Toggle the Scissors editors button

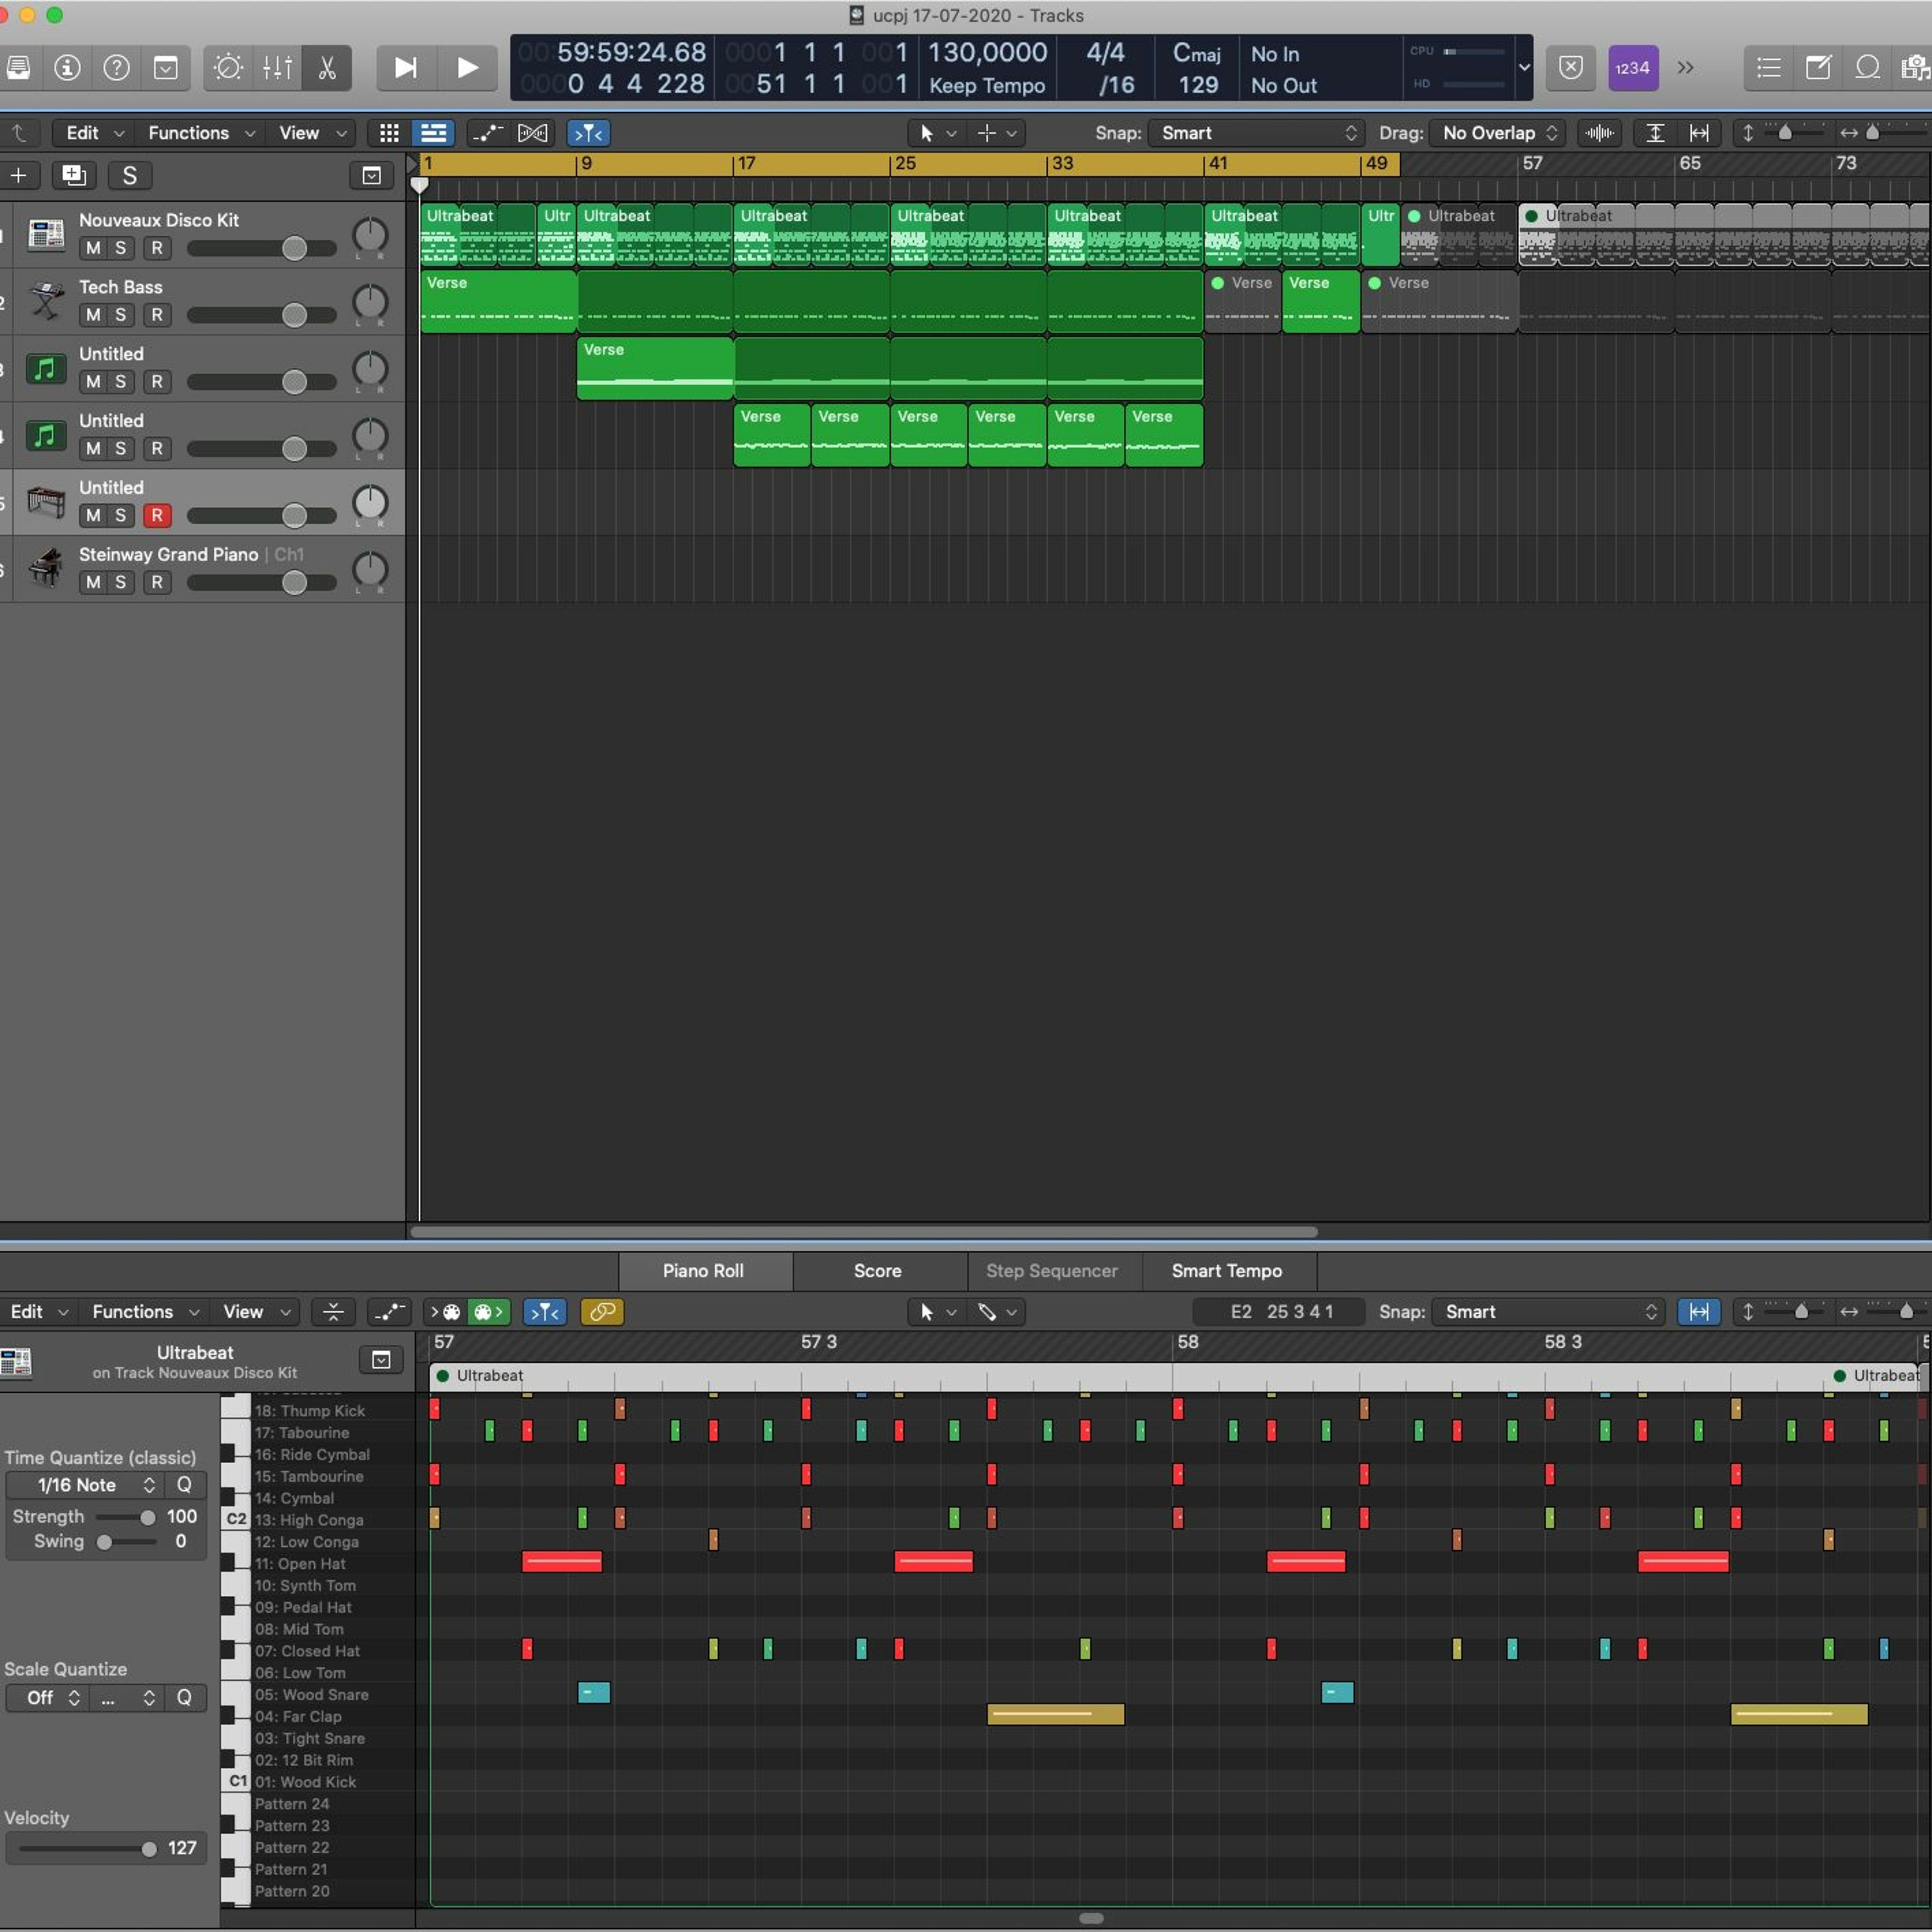pos(326,68)
